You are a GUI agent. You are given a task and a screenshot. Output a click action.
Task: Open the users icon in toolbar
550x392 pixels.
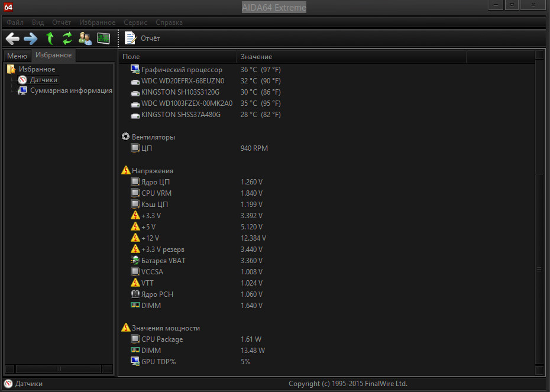(85, 38)
